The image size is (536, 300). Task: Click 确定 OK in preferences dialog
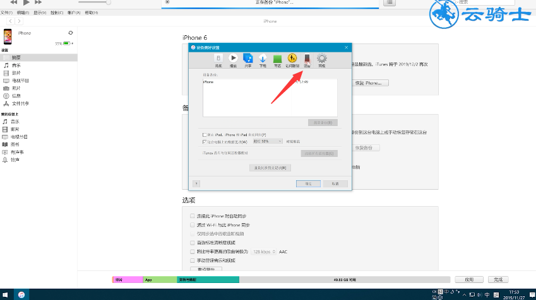point(308,183)
